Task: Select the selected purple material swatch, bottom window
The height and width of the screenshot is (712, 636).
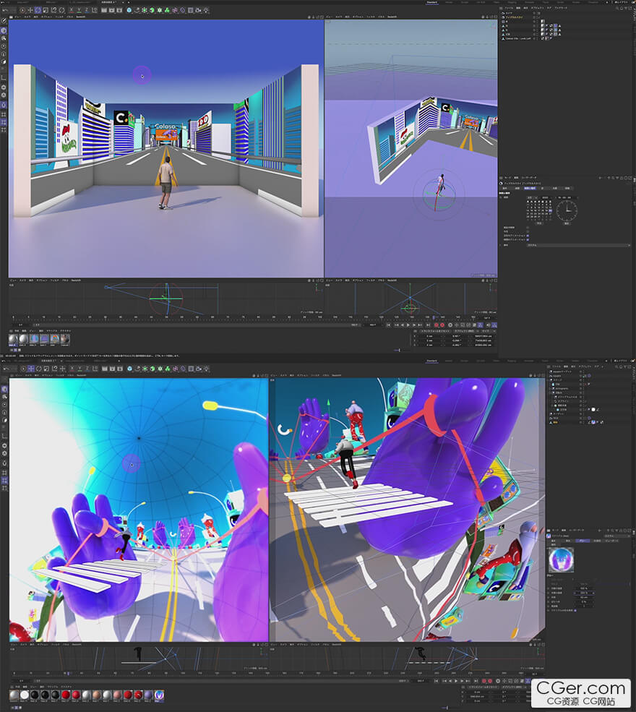Action: point(159,695)
